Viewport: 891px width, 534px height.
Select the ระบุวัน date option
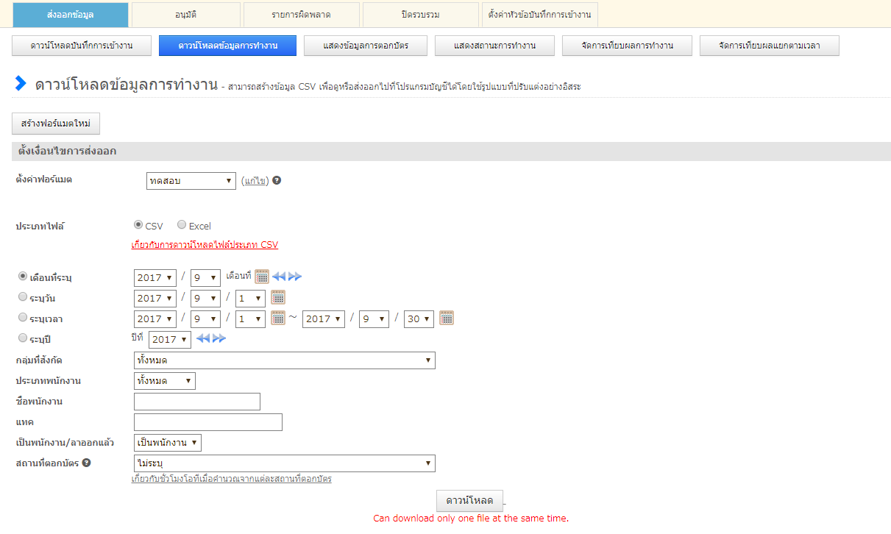pyautogui.click(x=23, y=297)
